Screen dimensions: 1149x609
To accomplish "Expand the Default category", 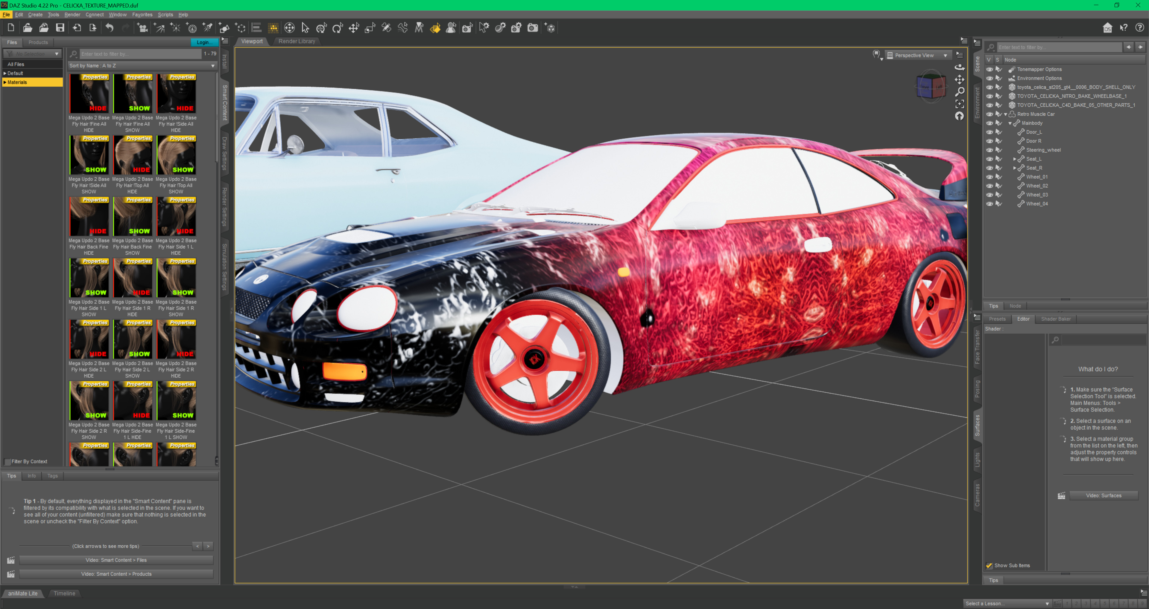I will [x=5, y=73].
